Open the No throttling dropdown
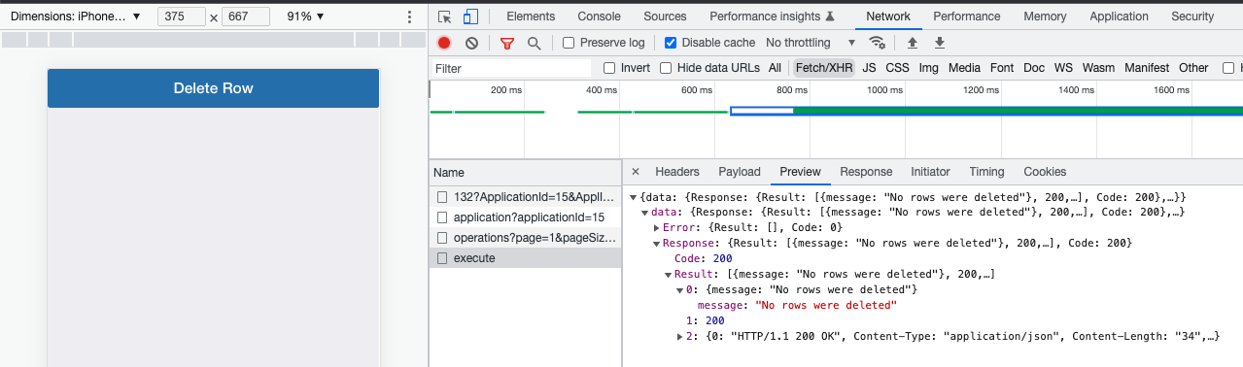1243x367 pixels. point(811,43)
